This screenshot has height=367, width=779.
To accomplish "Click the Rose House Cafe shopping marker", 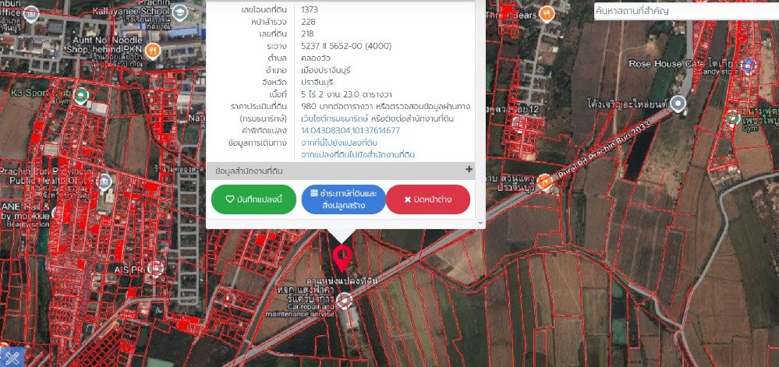I will 749,65.
